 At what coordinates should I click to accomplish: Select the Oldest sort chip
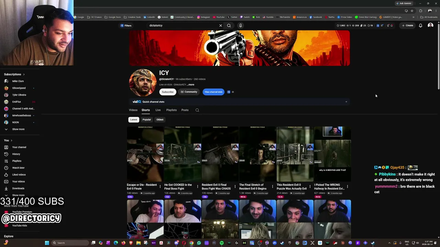(160, 120)
